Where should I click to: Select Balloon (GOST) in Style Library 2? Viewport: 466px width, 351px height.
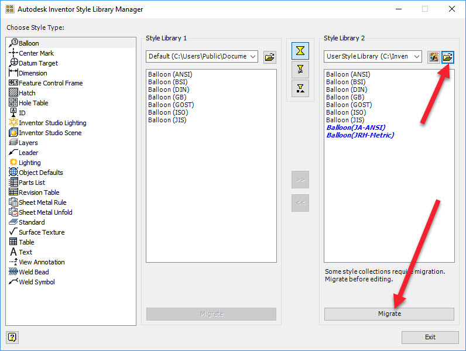click(349, 105)
